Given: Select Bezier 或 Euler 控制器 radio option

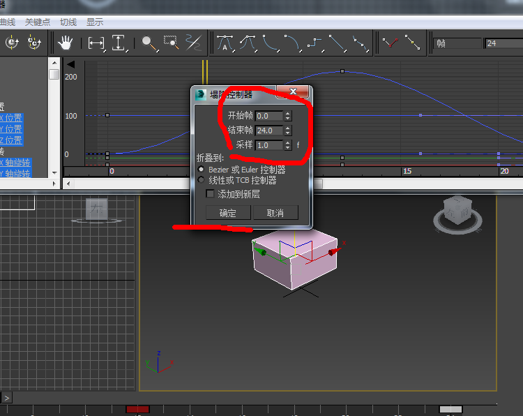Looking at the screenshot, I should click(x=201, y=170).
